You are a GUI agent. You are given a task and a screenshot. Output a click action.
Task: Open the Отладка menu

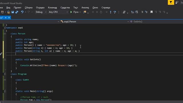click(40, 8)
